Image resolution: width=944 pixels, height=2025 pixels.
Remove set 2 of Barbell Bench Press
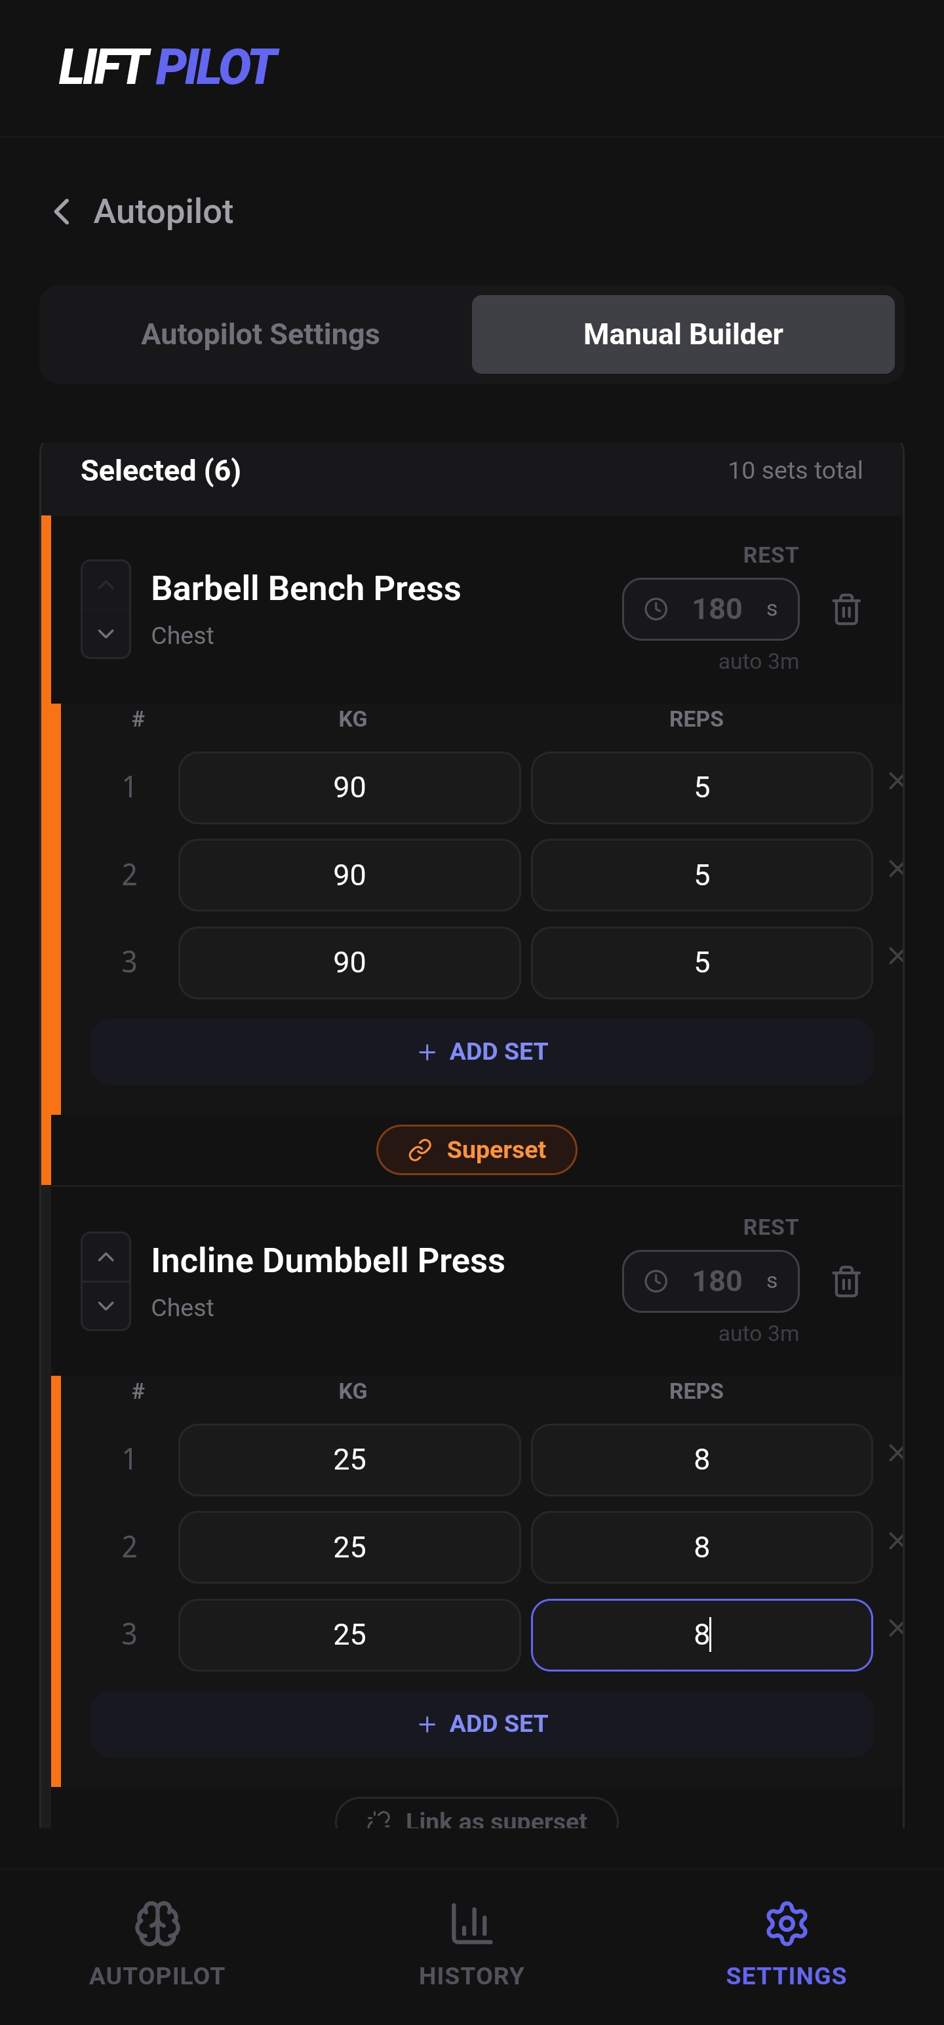tap(897, 870)
